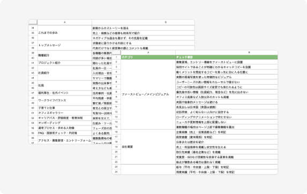
Task: Click the 社風 cell
Action: point(65,86)
